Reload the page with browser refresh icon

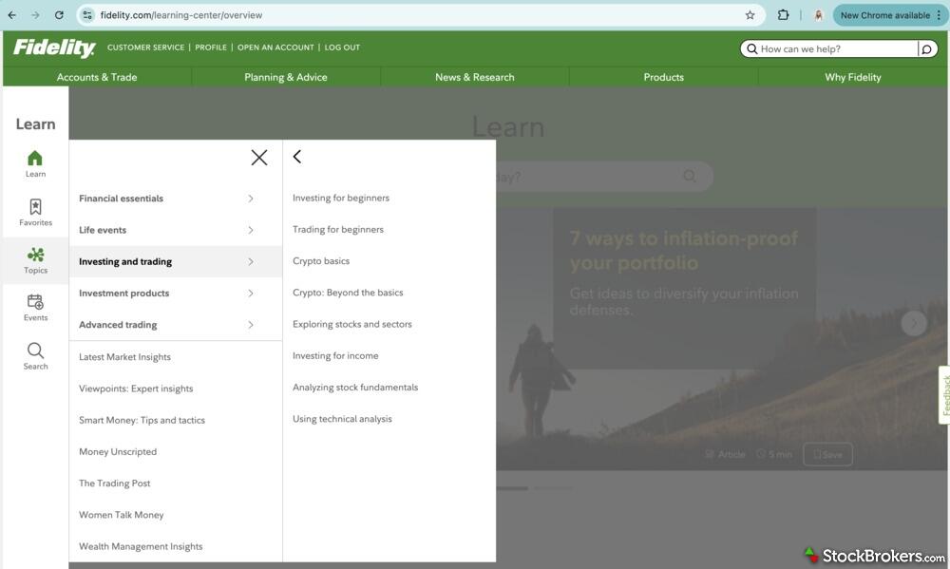59,15
